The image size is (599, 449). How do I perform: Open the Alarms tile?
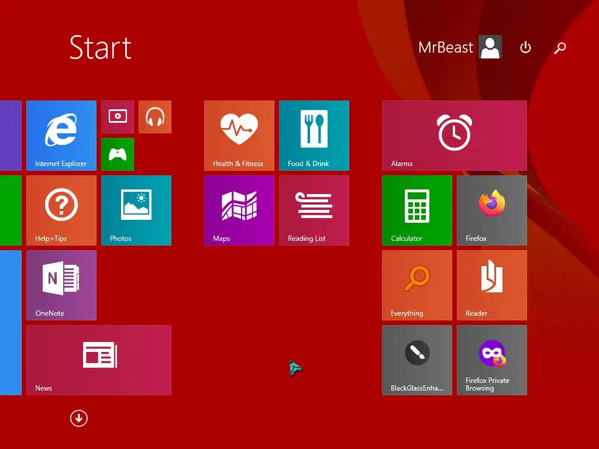[x=455, y=136]
